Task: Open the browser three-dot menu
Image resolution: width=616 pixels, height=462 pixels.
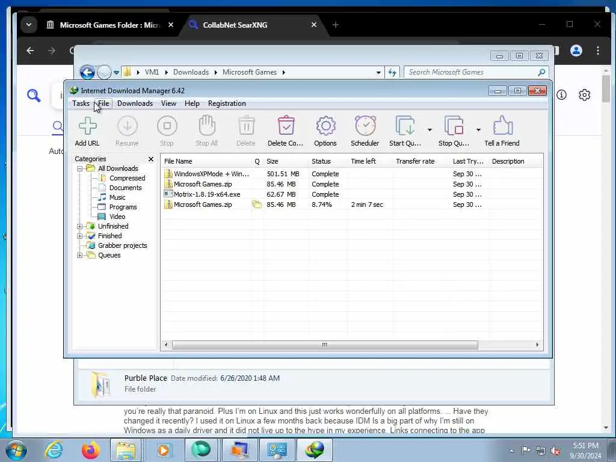Action: tap(597, 51)
